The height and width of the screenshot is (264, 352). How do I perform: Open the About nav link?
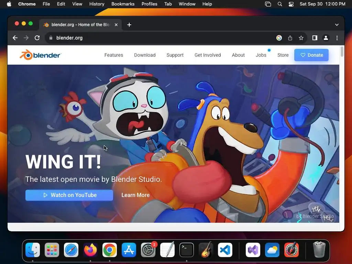[238, 55]
